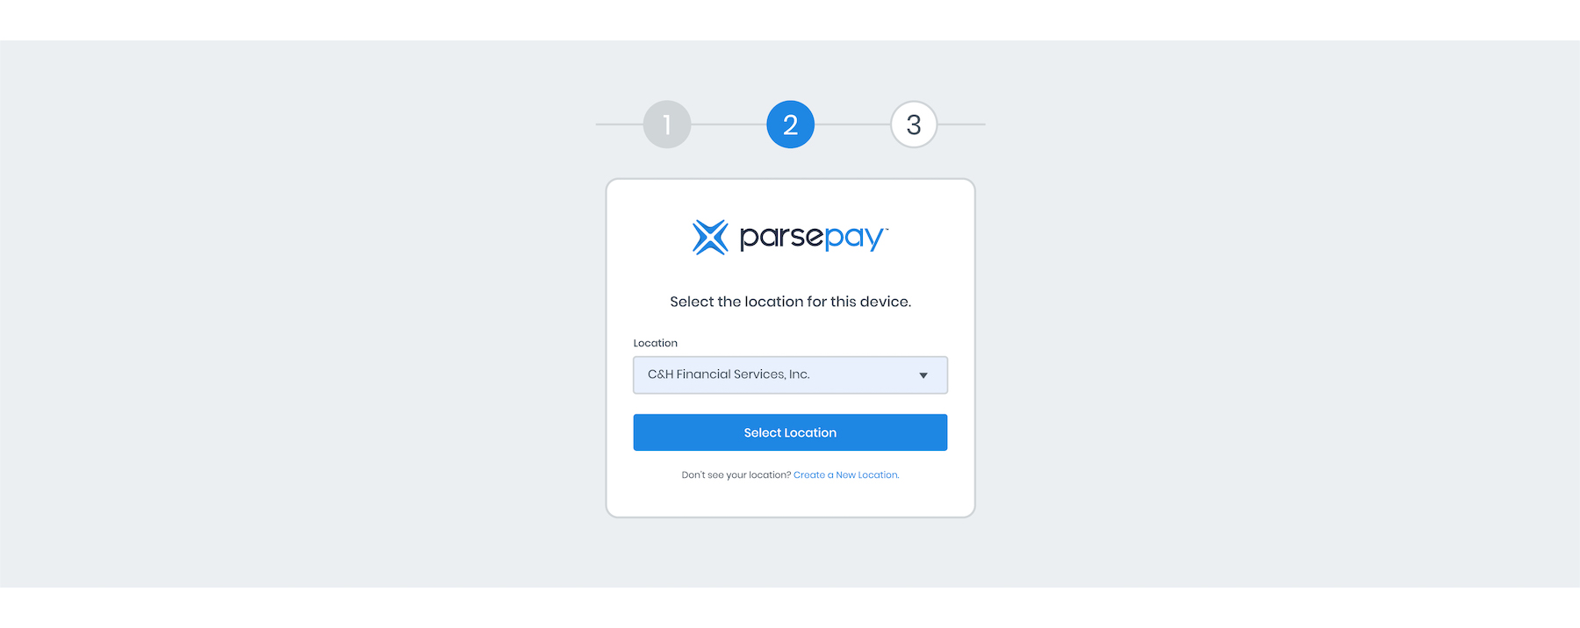The image size is (1580, 628).
Task: Click the dropdown caret arrow in Location field
Action: pos(923,375)
